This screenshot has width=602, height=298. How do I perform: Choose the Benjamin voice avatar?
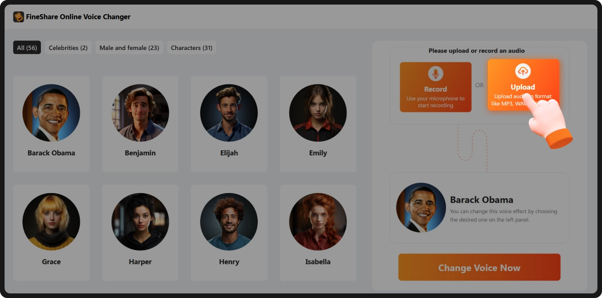click(x=140, y=113)
